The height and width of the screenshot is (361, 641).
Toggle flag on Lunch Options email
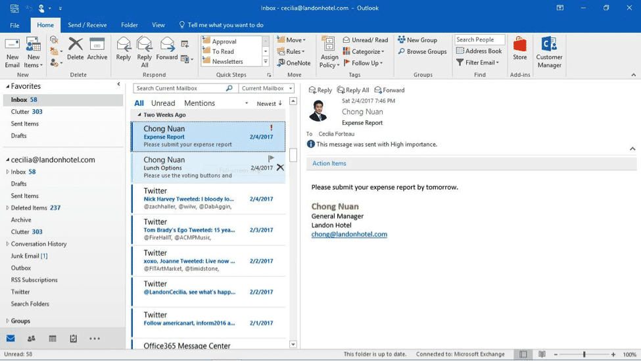tap(271, 158)
